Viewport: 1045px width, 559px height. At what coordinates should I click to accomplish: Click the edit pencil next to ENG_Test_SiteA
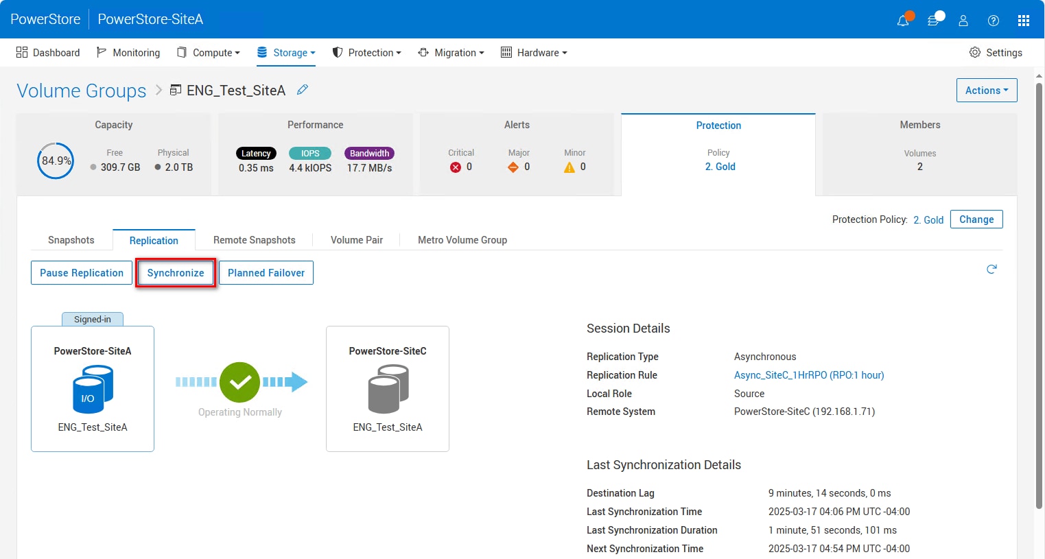(x=303, y=90)
